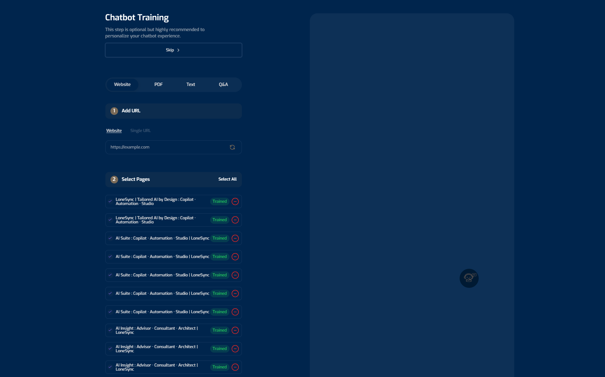Switch to Single URL mode
This screenshot has width=605, height=377.
pyautogui.click(x=140, y=131)
